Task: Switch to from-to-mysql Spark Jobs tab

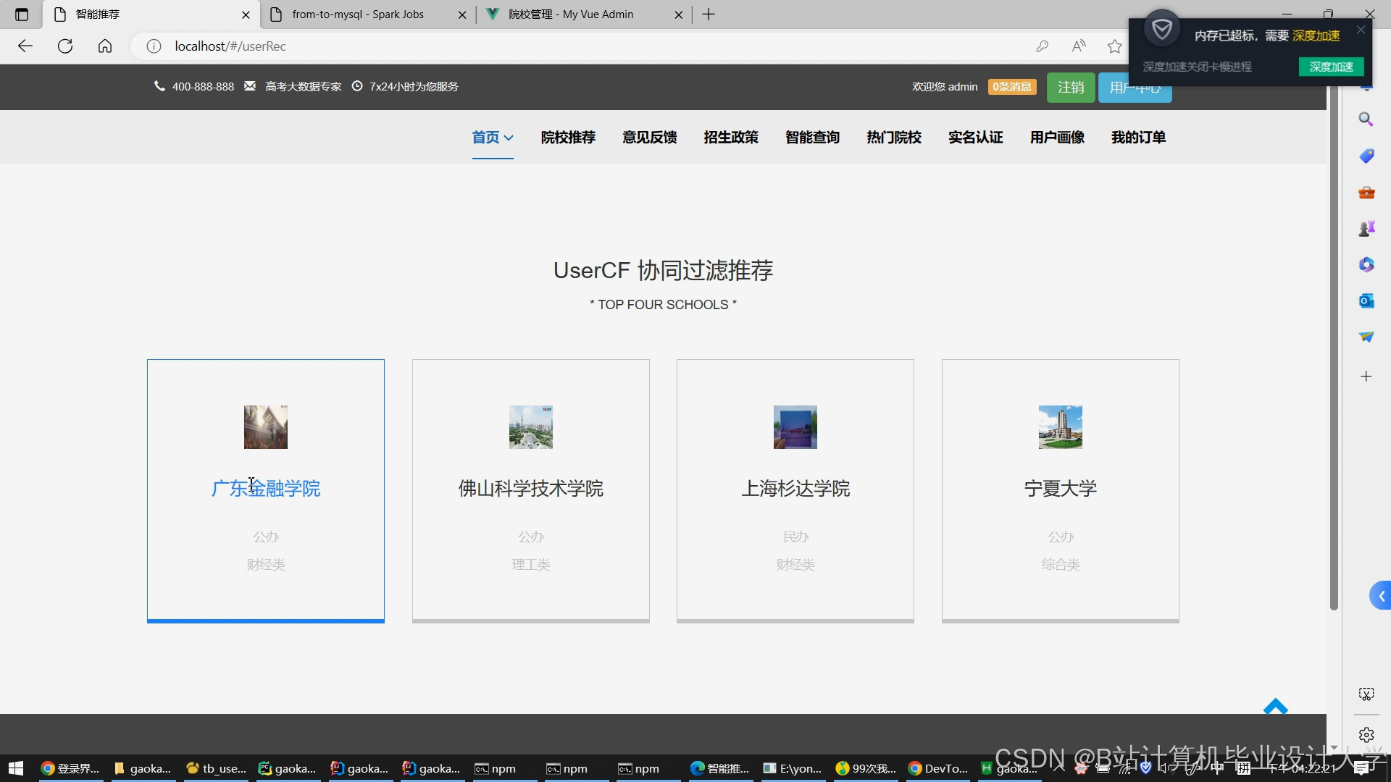Action: point(358,14)
